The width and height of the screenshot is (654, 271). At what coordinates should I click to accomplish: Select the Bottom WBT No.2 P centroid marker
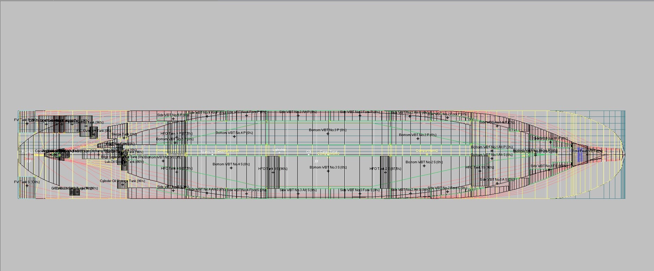[418, 138]
